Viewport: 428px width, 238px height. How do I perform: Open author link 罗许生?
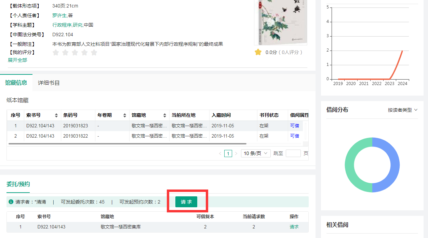[x=59, y=15]
